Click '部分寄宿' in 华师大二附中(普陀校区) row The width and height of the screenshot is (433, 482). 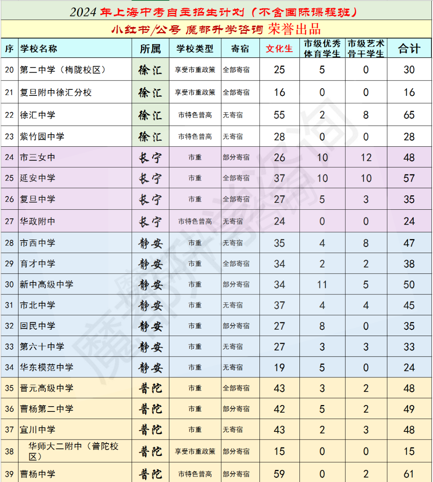coord(236,451)
